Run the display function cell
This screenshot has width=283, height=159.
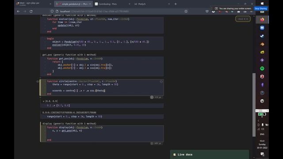pyautogui.click(x=152, y=143)
